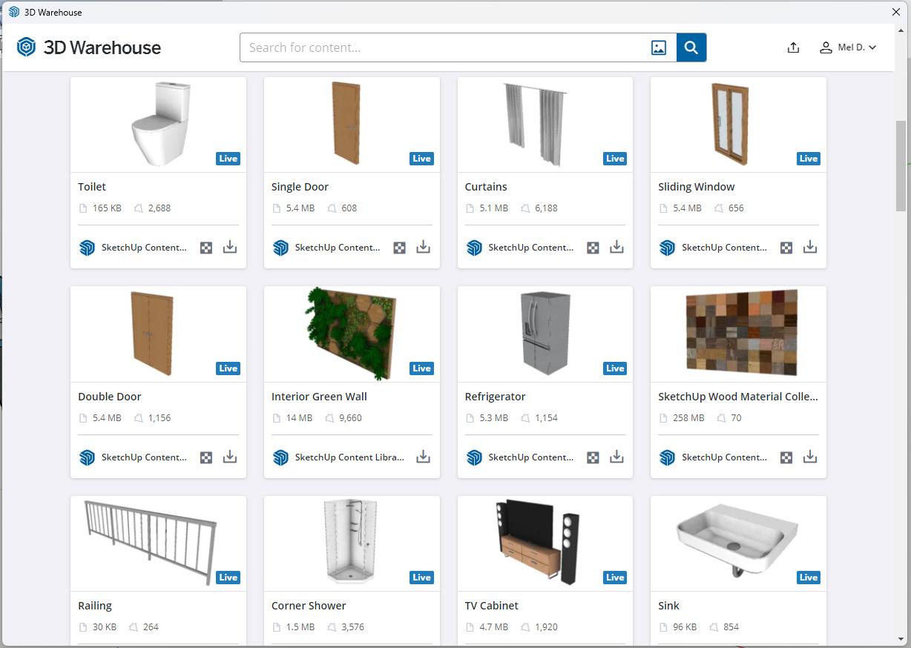Select the TV Cabinet thumbnail image
Image resolution: width=911 pixels, height=648 pixels.
[545, 543]
